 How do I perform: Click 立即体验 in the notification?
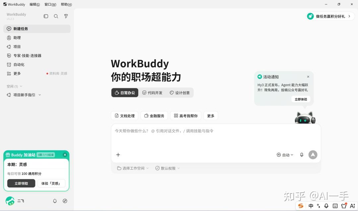pos(301,99)
